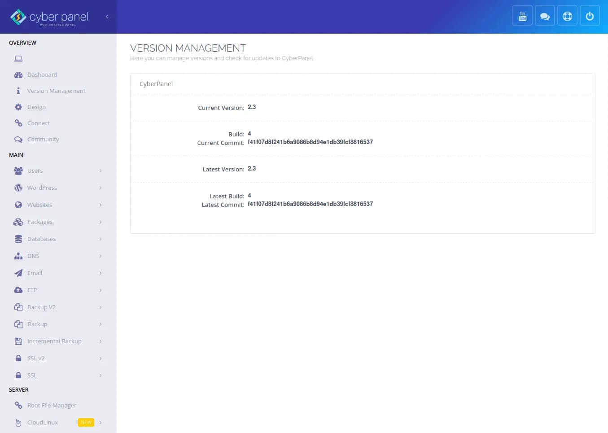Click the Packages cubes icon
608x433 pixels.
tap(18, 222)
